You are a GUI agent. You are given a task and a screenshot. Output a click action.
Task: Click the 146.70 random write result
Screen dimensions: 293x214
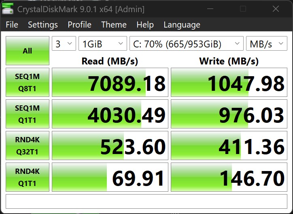229,177
